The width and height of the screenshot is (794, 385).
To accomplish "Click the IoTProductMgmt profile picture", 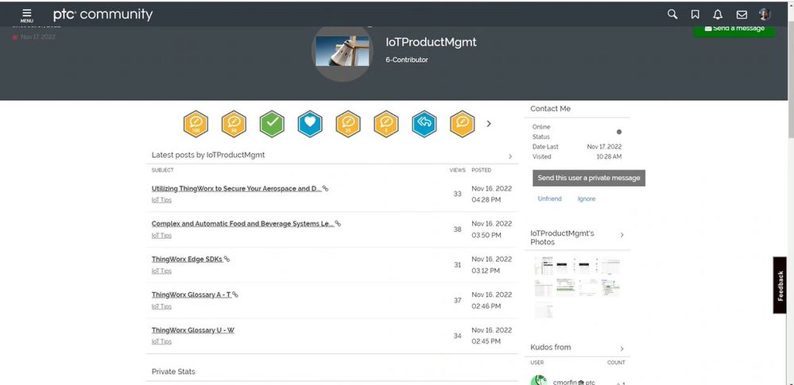I will click(x=342, y=52).
